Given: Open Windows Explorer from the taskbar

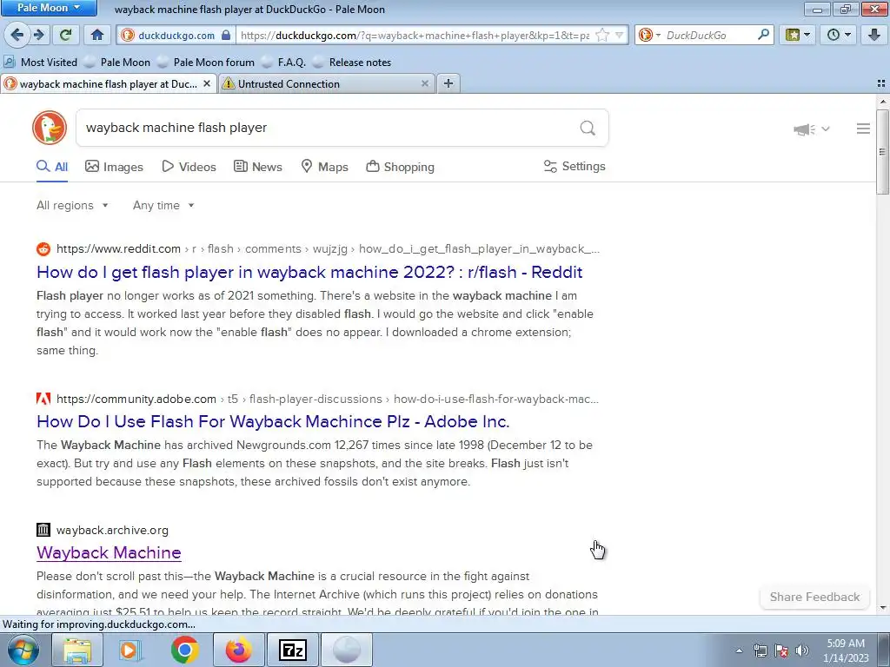Looking at the screenshot, I should [x=77, y=650].
